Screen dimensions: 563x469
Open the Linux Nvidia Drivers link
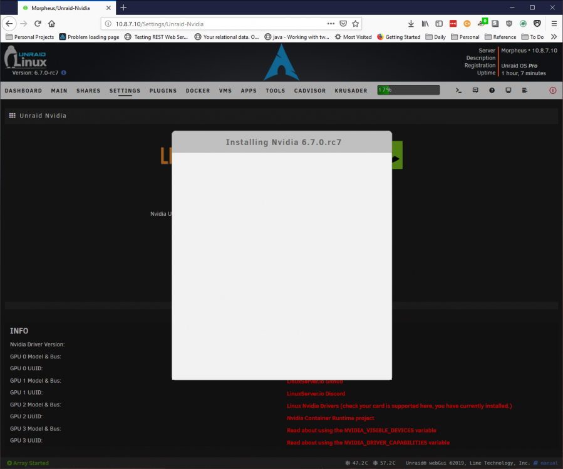point(400,406)
